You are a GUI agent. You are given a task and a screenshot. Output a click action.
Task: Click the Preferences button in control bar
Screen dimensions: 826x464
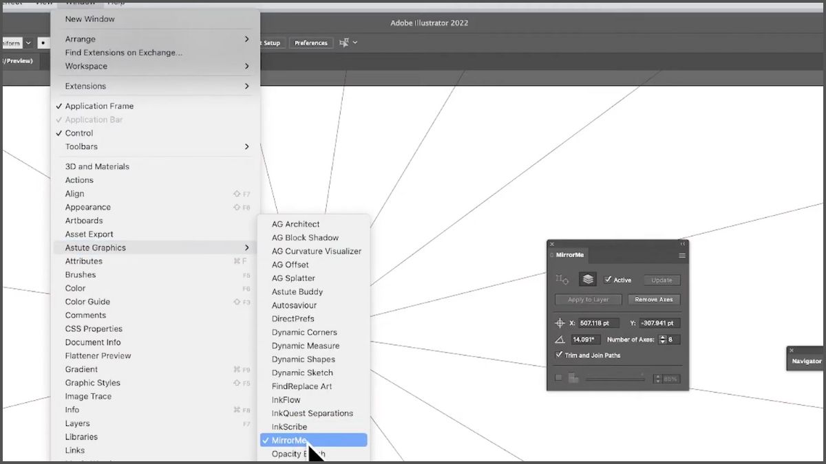coord(311,43)
